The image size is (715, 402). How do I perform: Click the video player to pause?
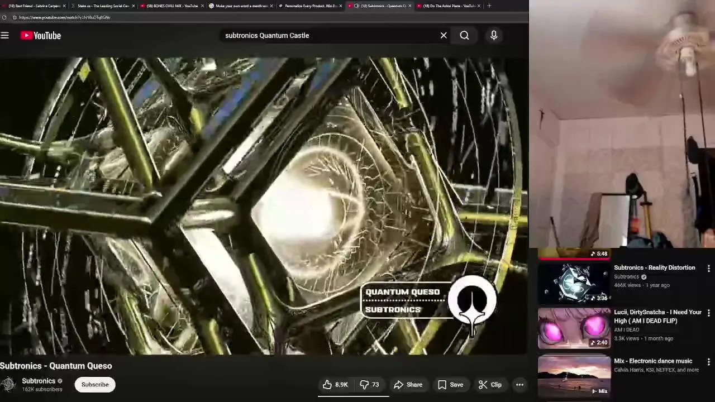(x=264, y=205)
